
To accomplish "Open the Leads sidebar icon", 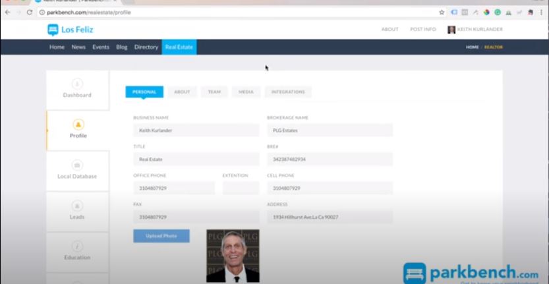I will tap(77, 206).
